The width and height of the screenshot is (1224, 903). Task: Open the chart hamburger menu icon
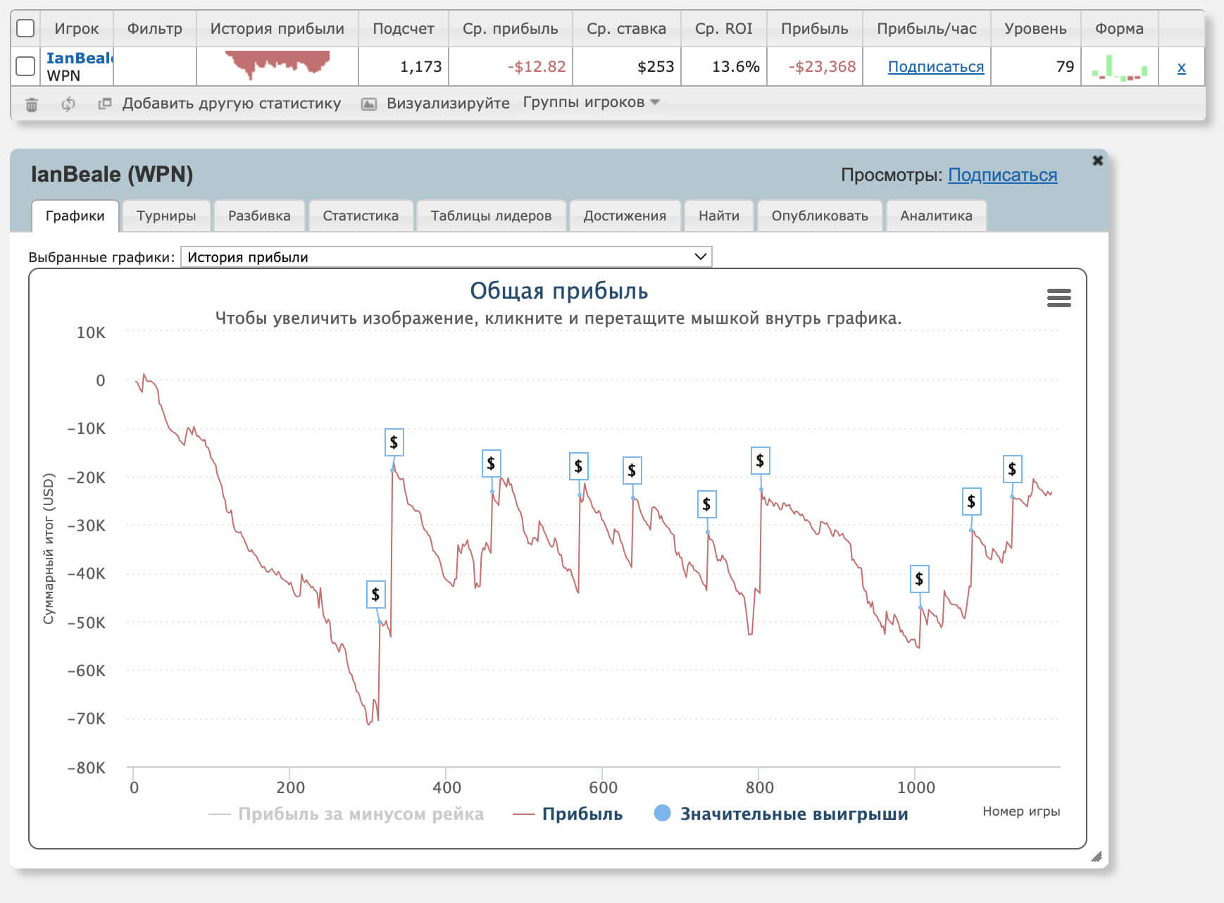1058,298
